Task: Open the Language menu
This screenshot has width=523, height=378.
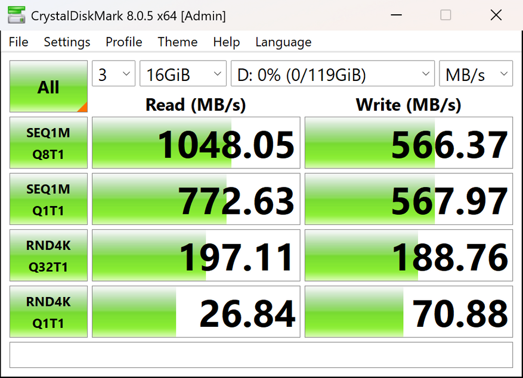Action: [283, 42]
